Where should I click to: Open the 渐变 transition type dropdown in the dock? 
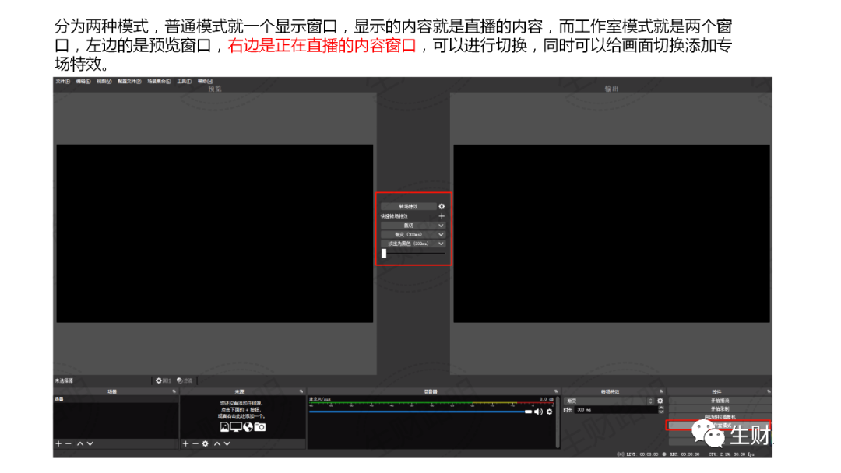pyautogui.click(x=609, y=401)
